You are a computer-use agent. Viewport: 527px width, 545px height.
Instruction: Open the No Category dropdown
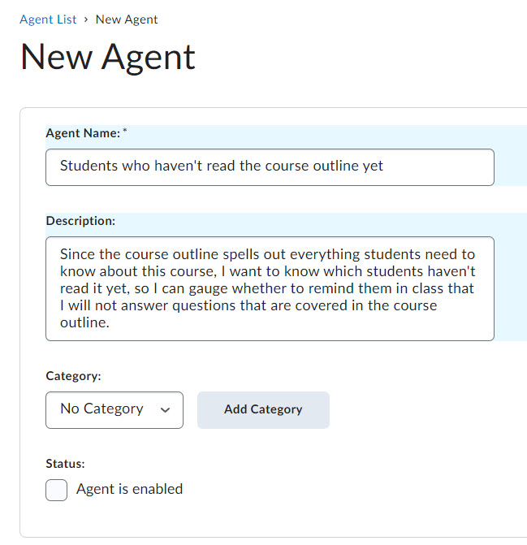(114, 409)
